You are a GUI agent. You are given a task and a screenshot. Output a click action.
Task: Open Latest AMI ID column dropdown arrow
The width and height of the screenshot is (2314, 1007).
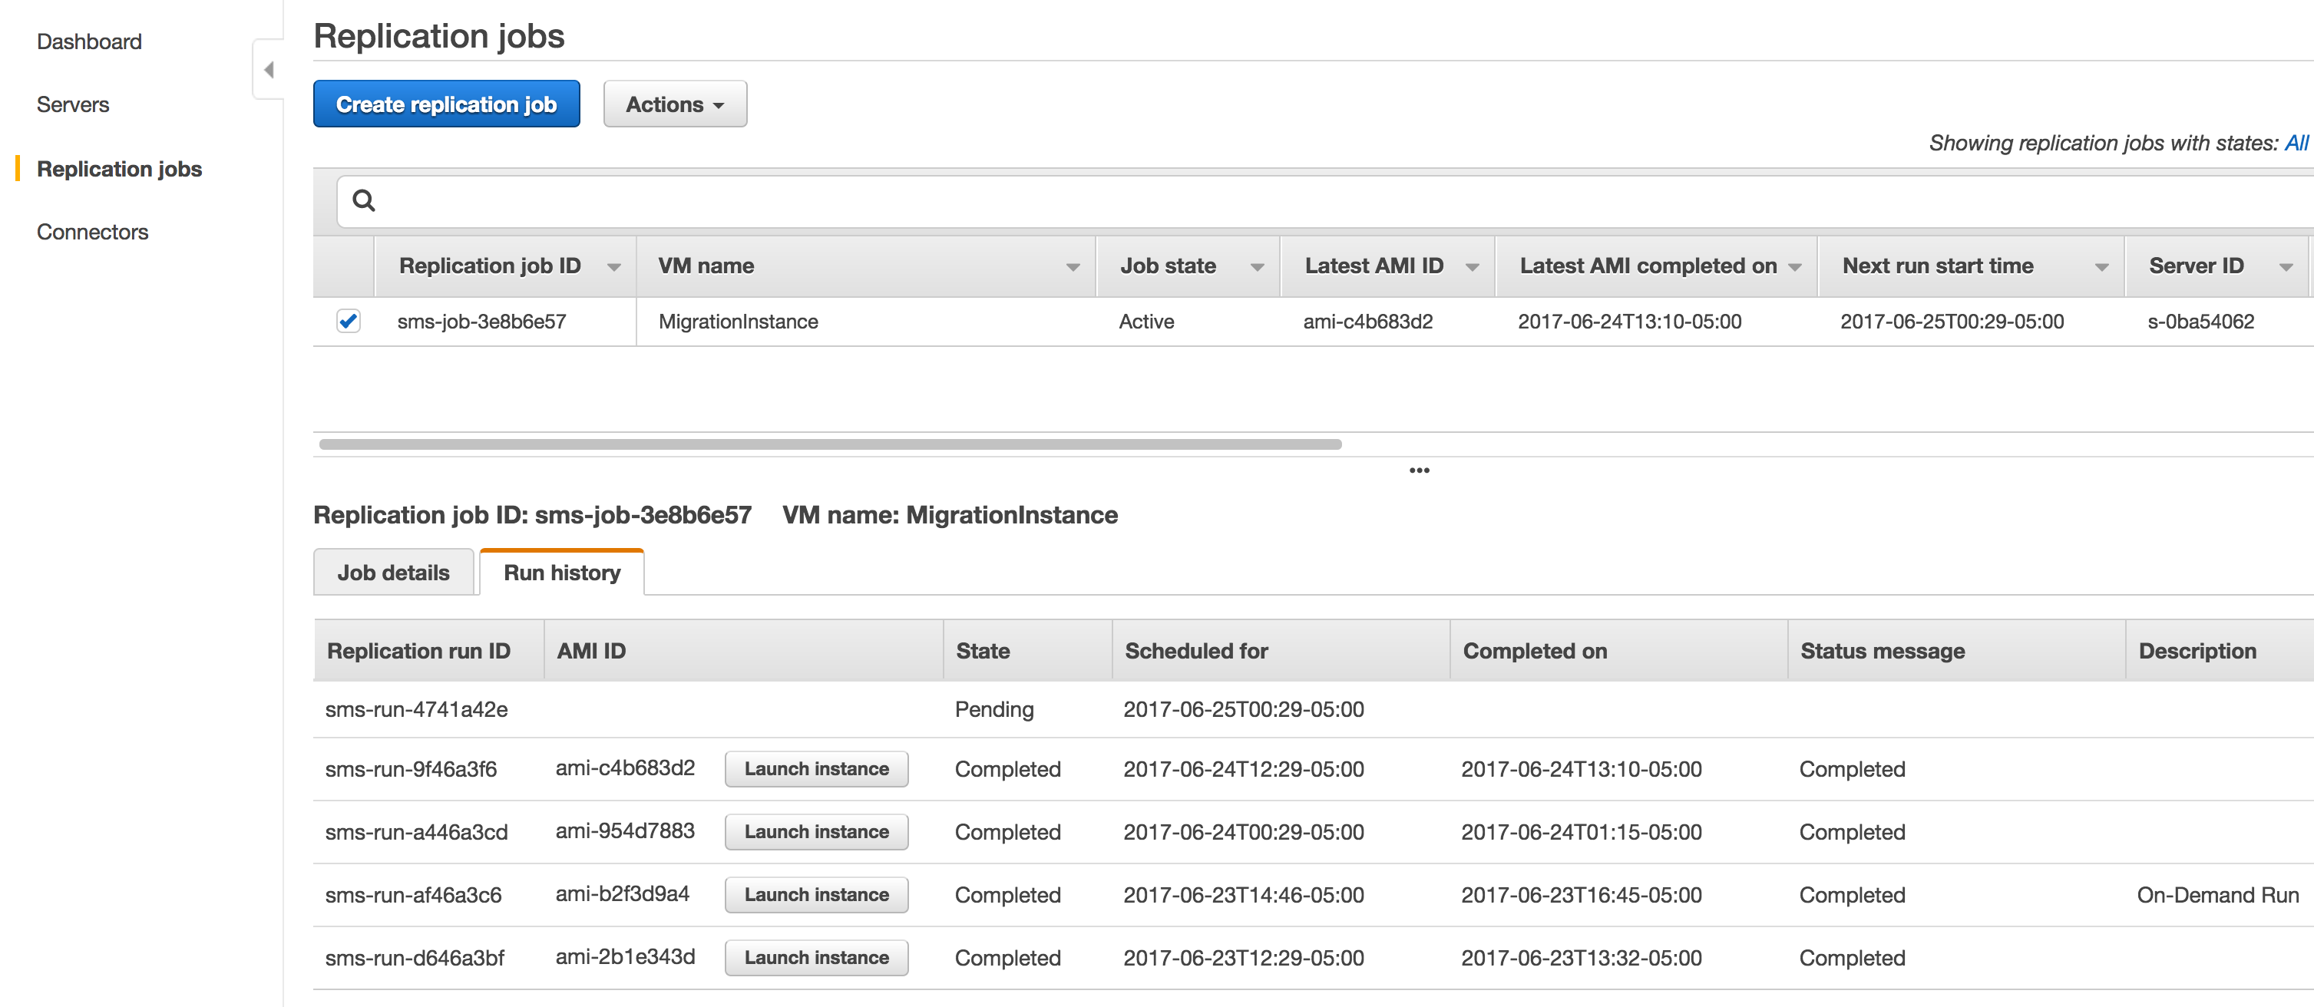click(x=1473, y=267)
